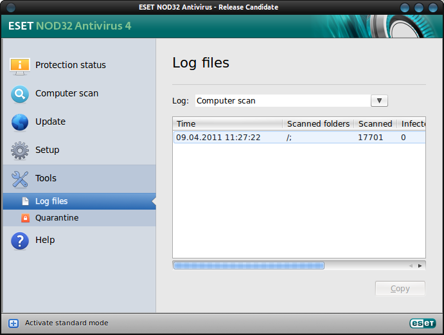The width and height of the screenshot is (444, 335).
Task: Click the infected count 0 cell
Action: [404, 138]
